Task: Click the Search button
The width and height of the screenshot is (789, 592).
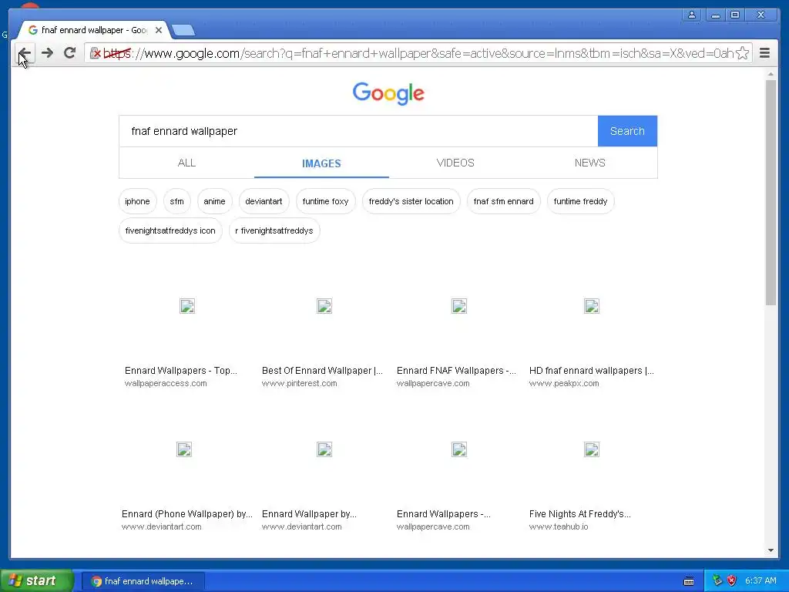Action: click(627, 131)
